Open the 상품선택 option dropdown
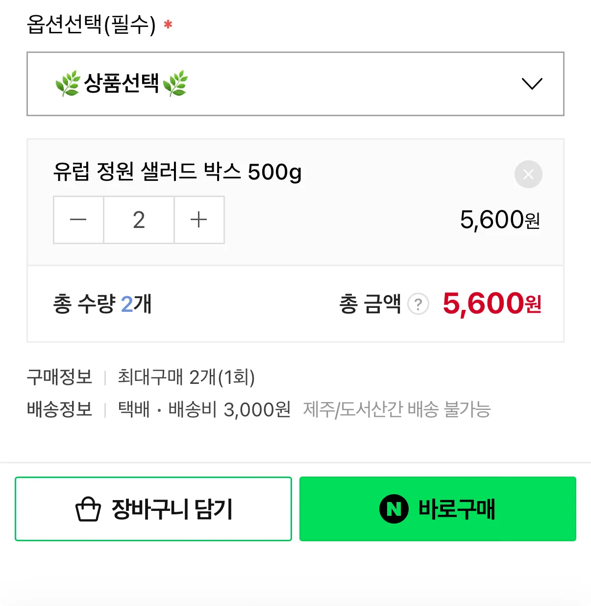The image size is (591, 606). click(294, 84)
